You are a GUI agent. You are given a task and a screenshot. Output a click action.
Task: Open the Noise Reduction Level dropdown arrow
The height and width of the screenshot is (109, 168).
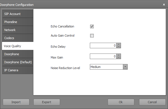[125, 67]
